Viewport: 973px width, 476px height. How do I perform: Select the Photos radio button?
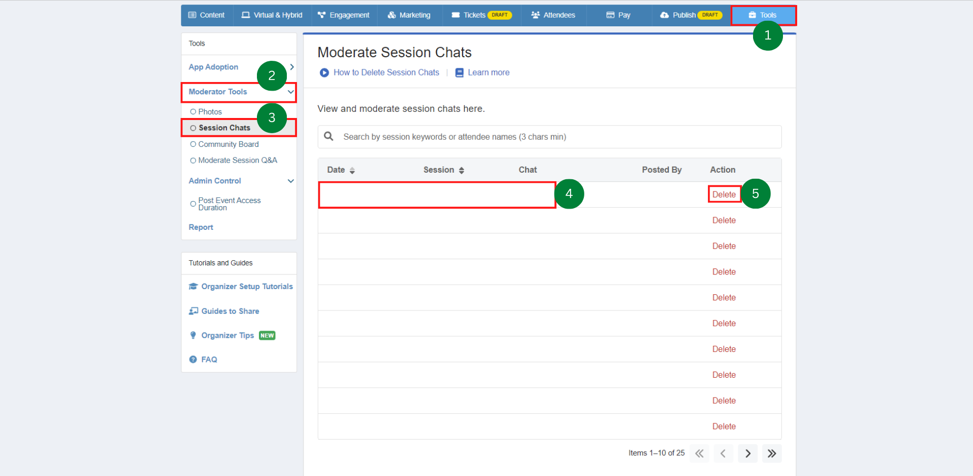193,111
